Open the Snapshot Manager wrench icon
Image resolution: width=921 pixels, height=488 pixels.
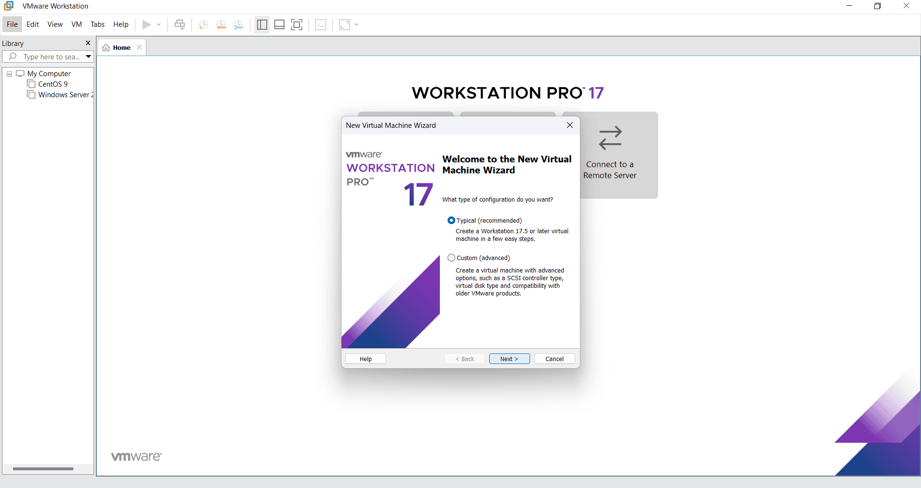tap(238, 24)
